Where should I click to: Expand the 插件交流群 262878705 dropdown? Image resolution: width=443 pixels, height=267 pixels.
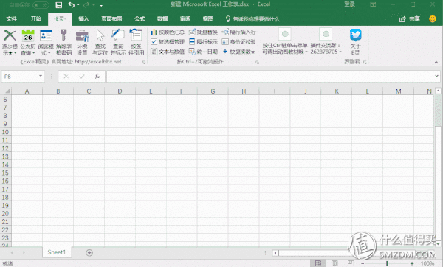click(x=340, y=52)
